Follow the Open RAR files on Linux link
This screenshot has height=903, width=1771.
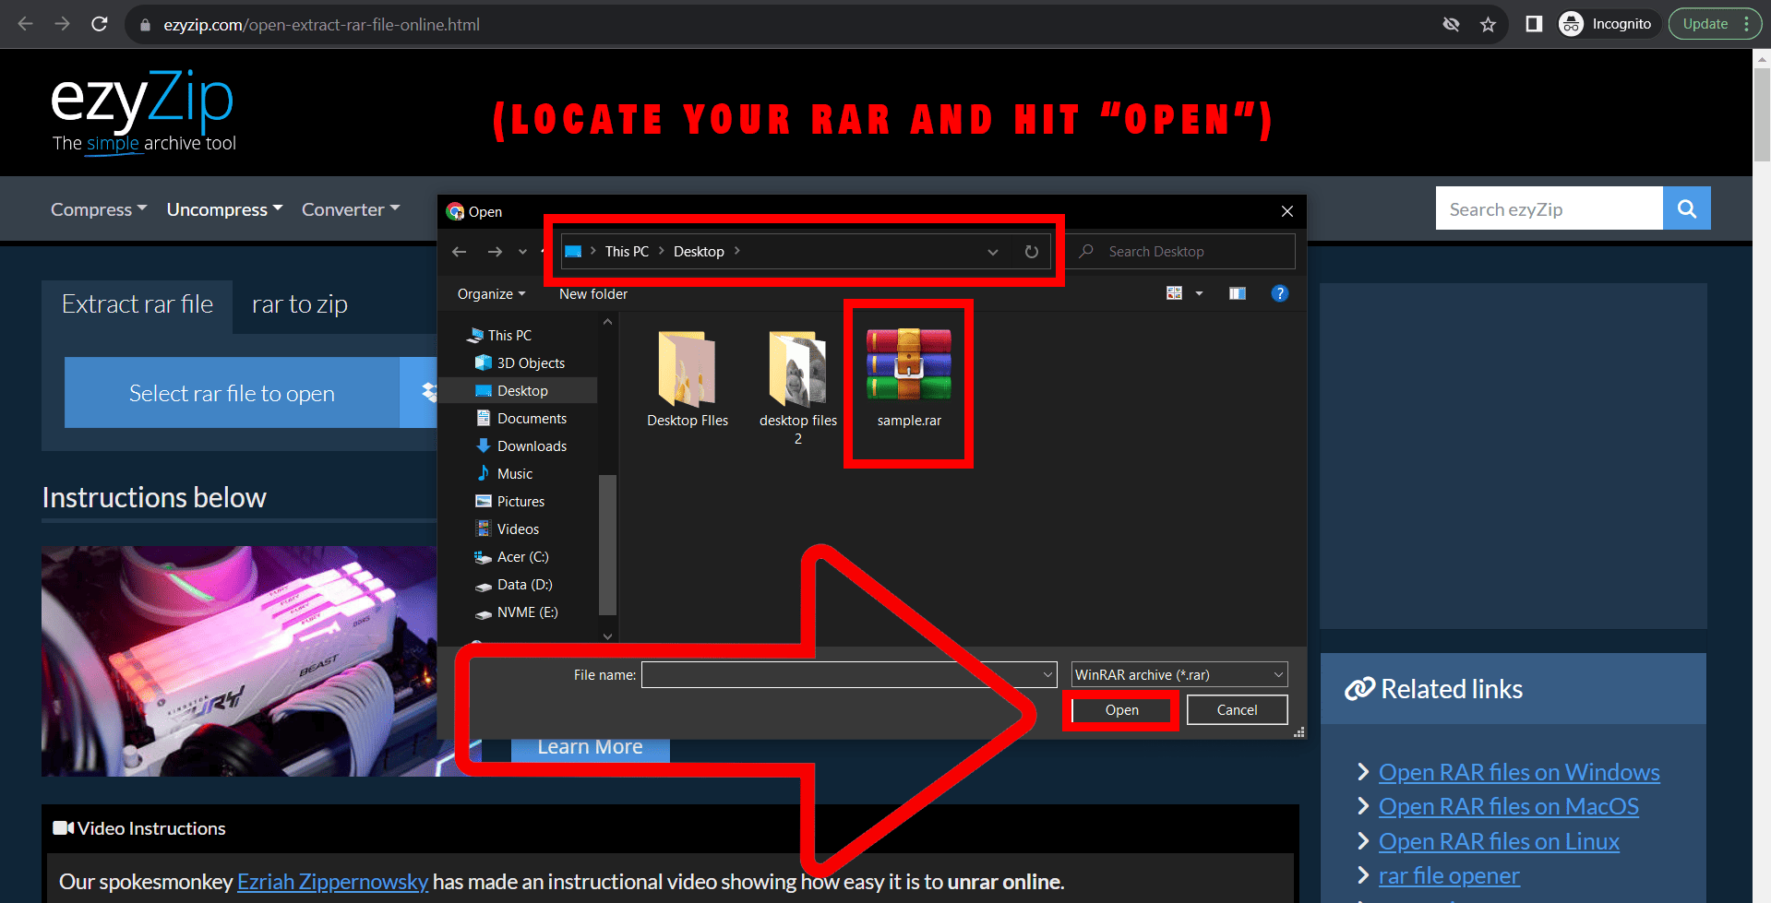pyautogui.click(x=1498, y=840)
